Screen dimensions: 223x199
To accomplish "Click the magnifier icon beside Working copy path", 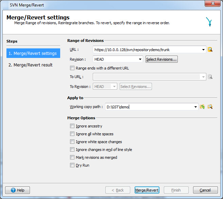I will click(210, 107).
